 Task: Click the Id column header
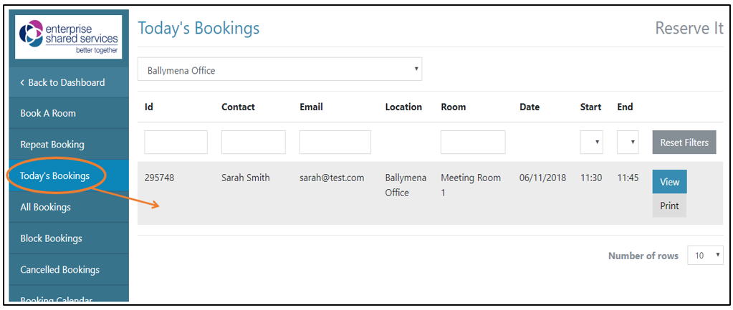[x=149, y=107]
